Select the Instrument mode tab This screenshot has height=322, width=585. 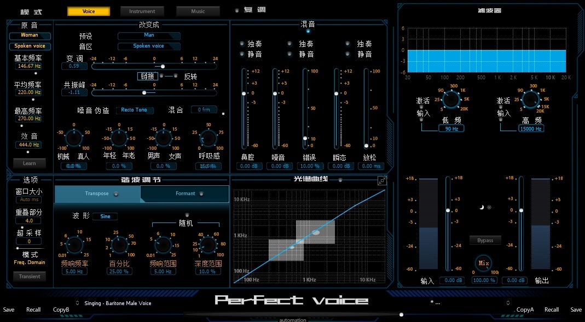[142, 11]
